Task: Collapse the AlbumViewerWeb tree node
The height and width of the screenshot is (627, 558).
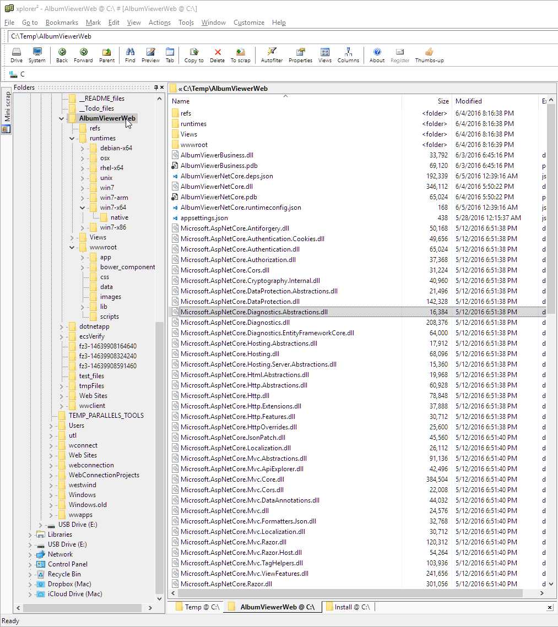Action: 61,118
